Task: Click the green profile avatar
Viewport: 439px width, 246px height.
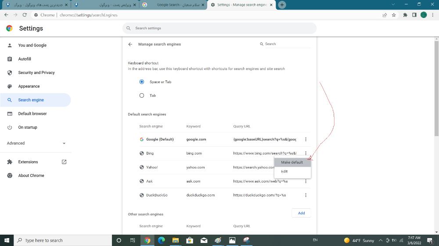Action: 424,15
